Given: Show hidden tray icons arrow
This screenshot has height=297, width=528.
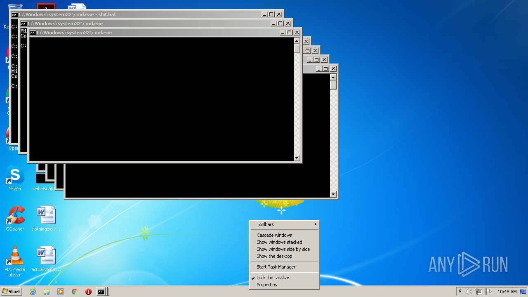Looking at the screenshot, I should pos(460,292).
